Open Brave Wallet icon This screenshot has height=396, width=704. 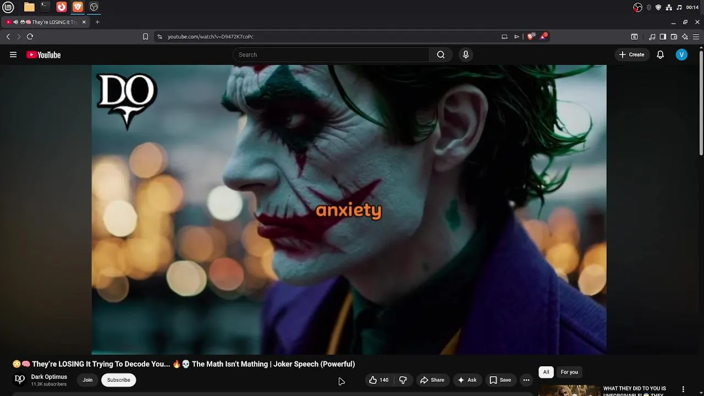click(674, 37)
